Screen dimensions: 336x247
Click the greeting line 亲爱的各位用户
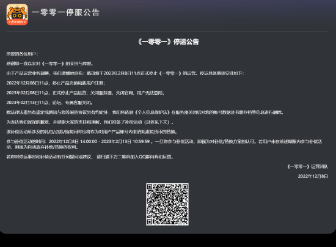(22, 54)
